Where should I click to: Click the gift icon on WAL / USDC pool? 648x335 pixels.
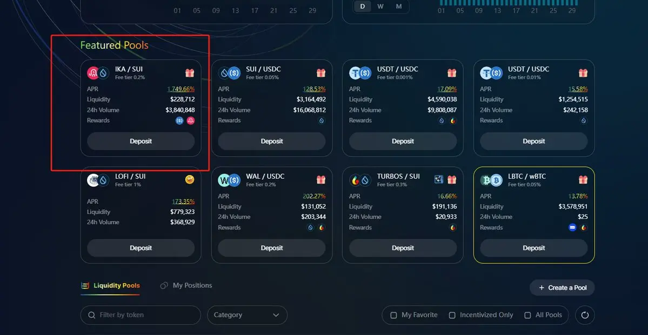[321, 180]
